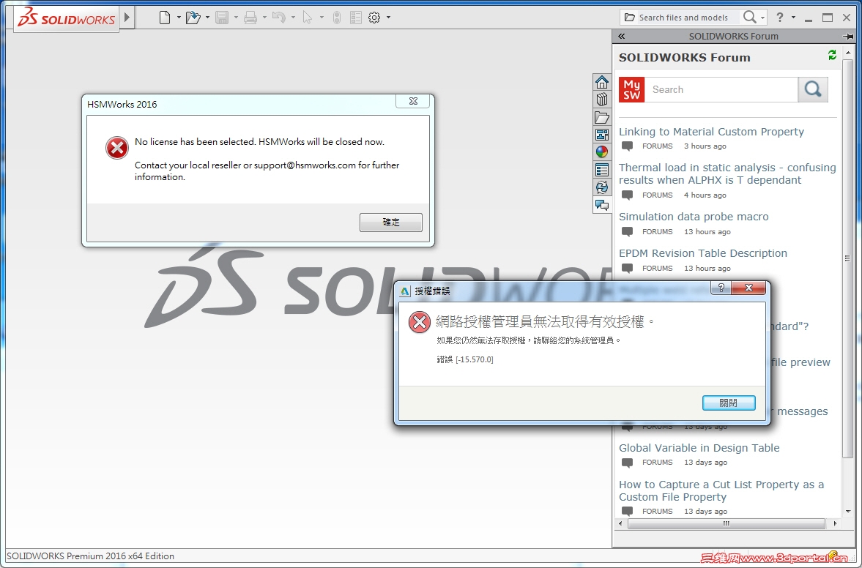Screen dimensions: 862x568
Task: Click FORUMS label under Simulation data probe macro
Action: tap(657, 232)
